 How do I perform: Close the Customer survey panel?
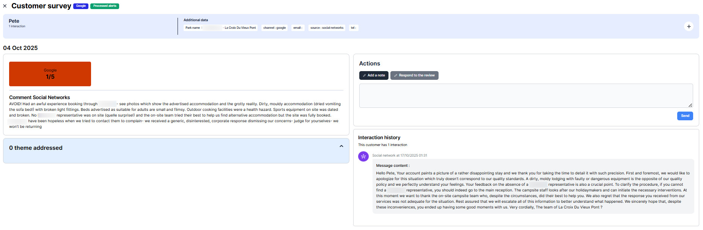point(5,6)
